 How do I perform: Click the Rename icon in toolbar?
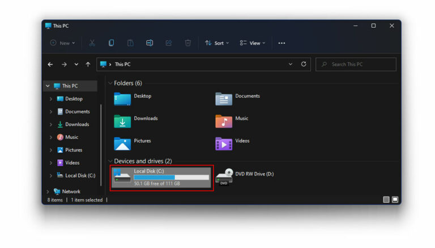pyautogui.click(x=150, y=43)
